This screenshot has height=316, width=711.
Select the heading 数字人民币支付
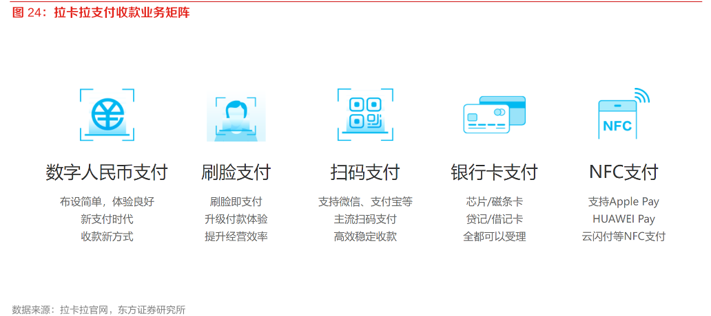107,172
